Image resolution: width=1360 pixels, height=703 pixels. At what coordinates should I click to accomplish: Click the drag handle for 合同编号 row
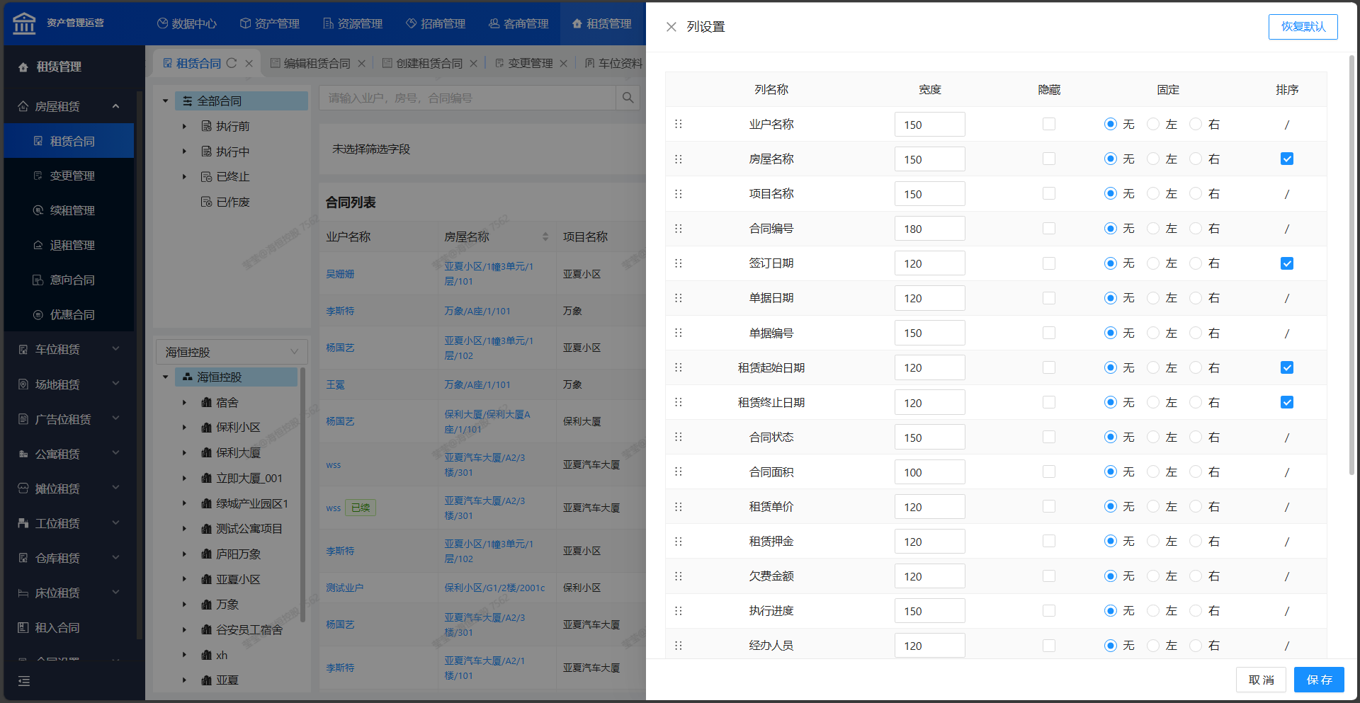[678, 229]
